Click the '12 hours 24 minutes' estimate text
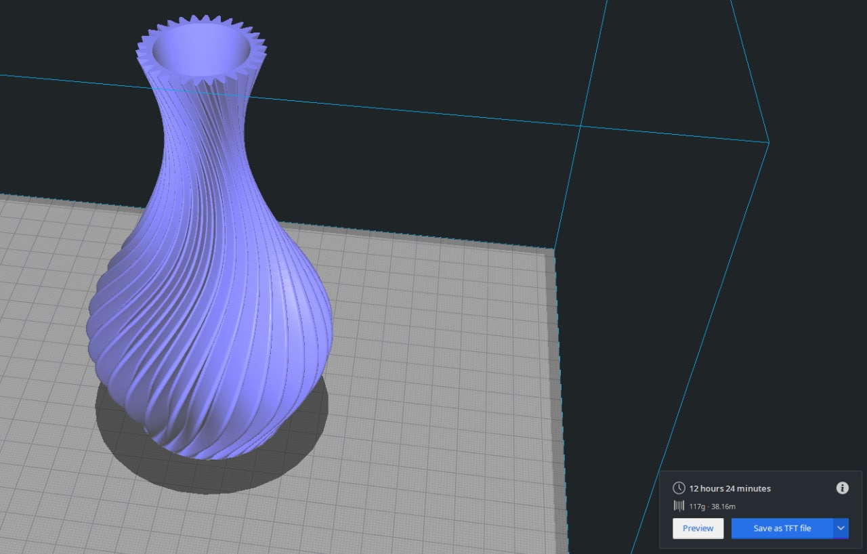This screenshot has height=554, width=867. coord(729,488)
